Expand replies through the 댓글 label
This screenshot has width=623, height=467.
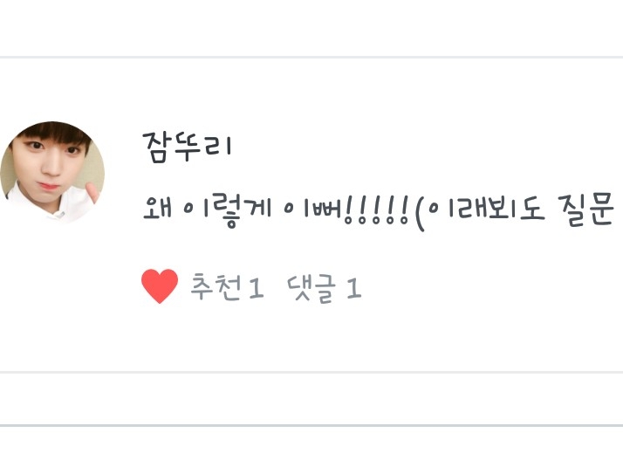[x=311, y=288]
